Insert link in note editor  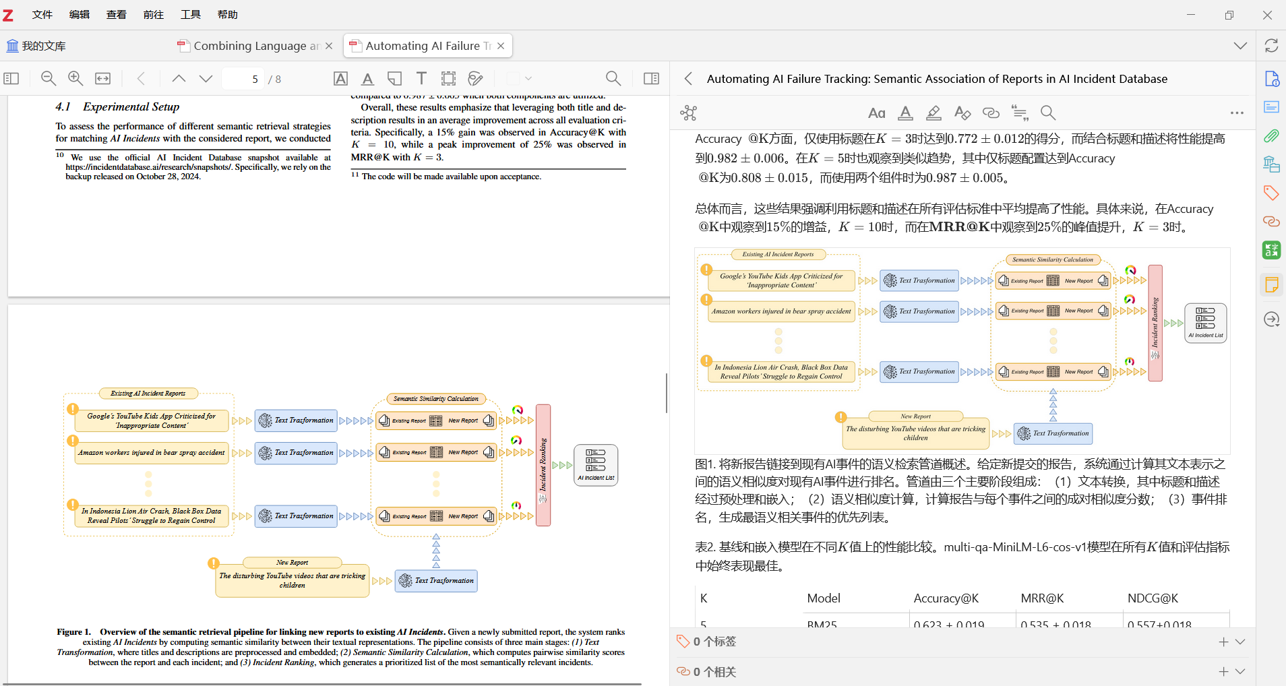coord(991,113)
